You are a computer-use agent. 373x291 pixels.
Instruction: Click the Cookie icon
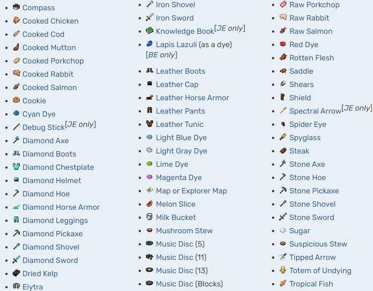16,100
